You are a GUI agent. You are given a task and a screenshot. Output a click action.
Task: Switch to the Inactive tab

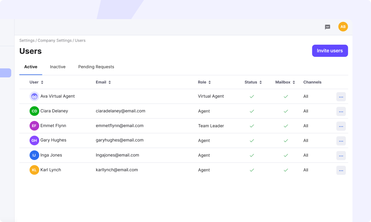pos(58,67)
